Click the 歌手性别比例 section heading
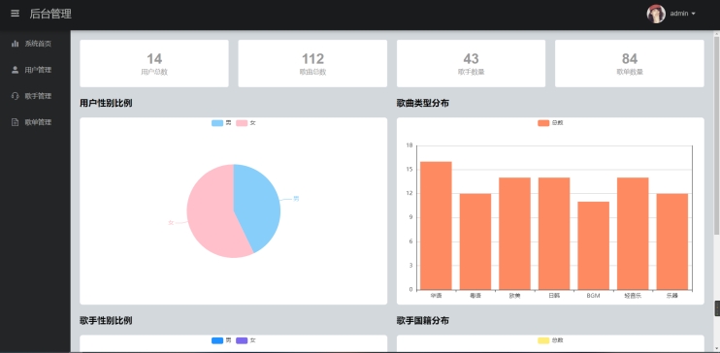Viewport: 720px width, 353px height. pyautogui.click(x=106, y=320)
